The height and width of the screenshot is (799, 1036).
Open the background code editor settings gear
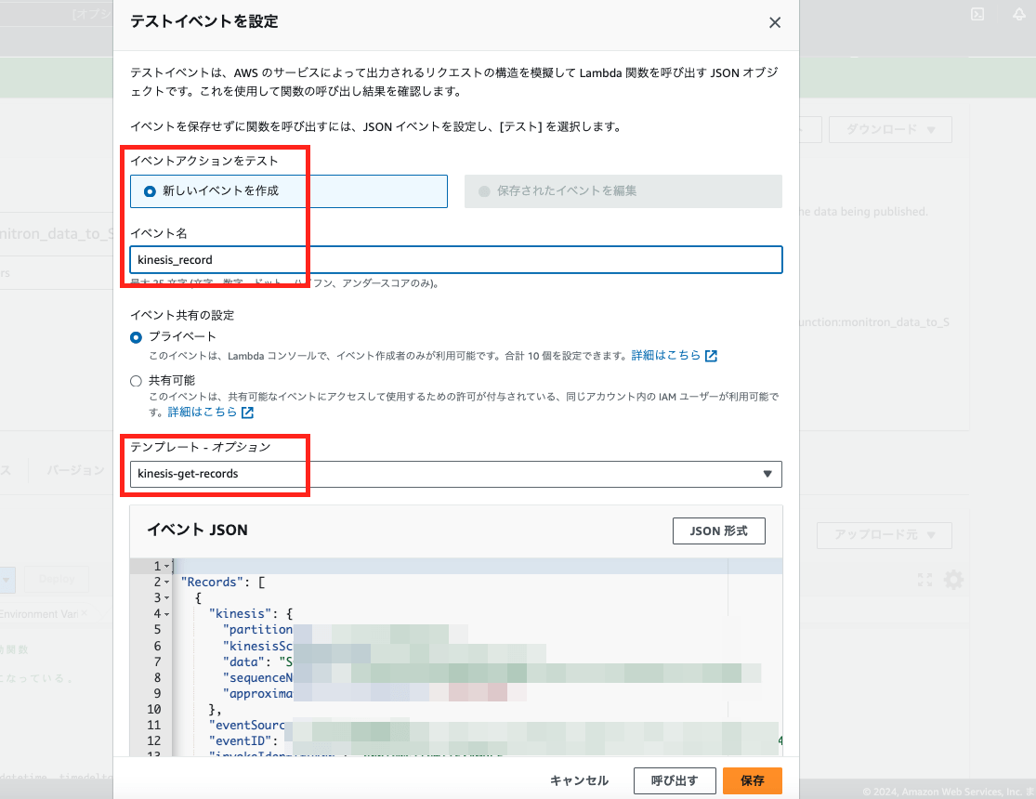[x=953, y=580]
